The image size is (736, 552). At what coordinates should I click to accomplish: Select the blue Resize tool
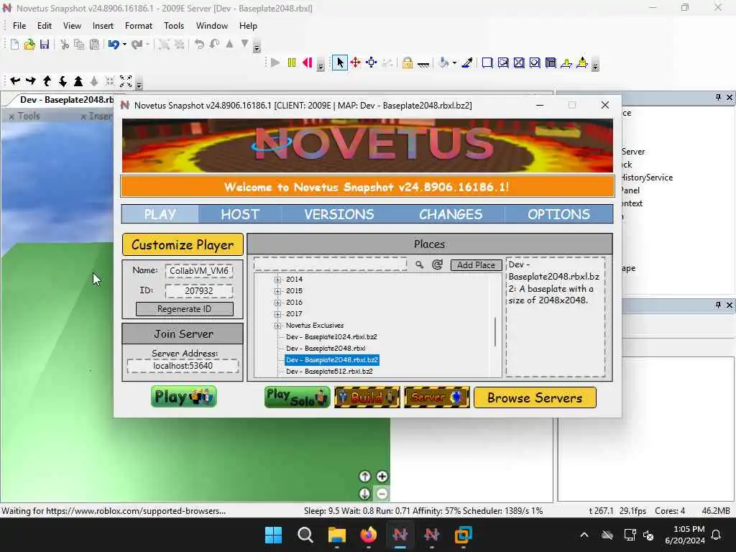372,63
